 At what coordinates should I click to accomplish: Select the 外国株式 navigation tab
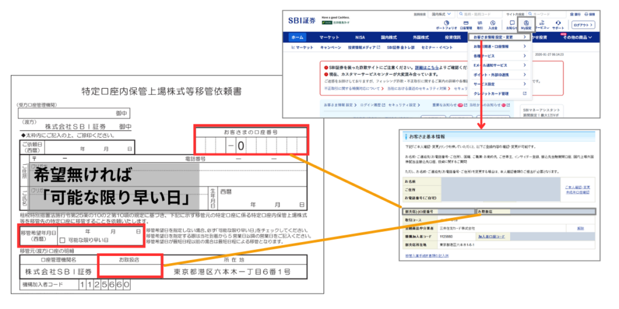tap(421, 37)
